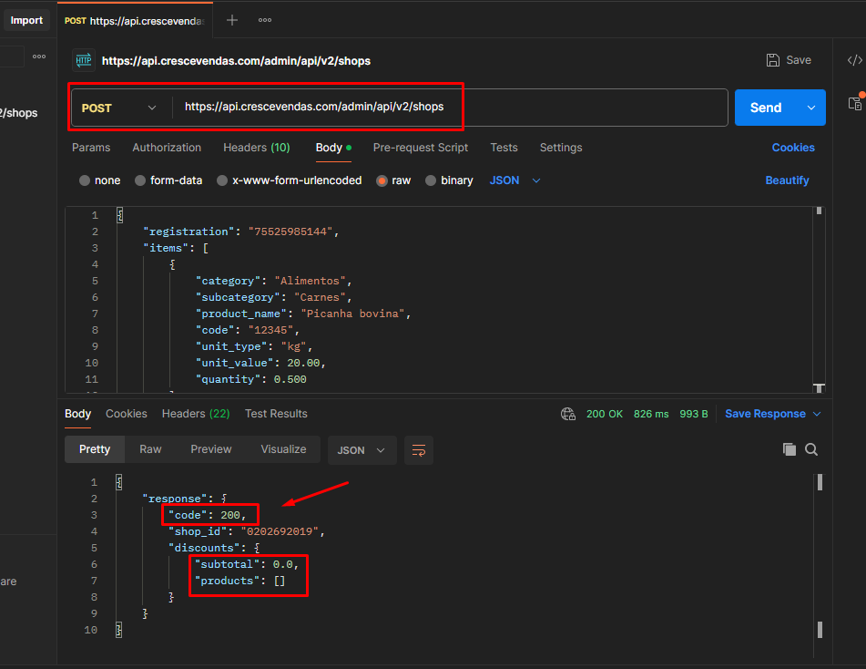The height and width of the screenshot is (669, 866).
Task: Search the response with magnifier icon
Action: coord(811,449)
